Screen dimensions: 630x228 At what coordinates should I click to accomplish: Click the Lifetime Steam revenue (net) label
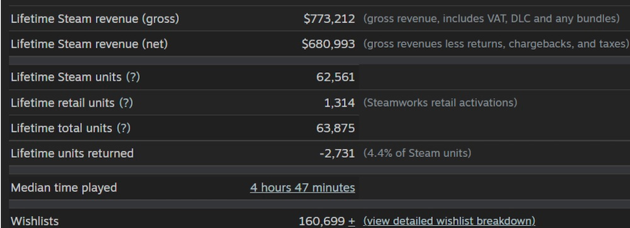click(x=89, y=44)
